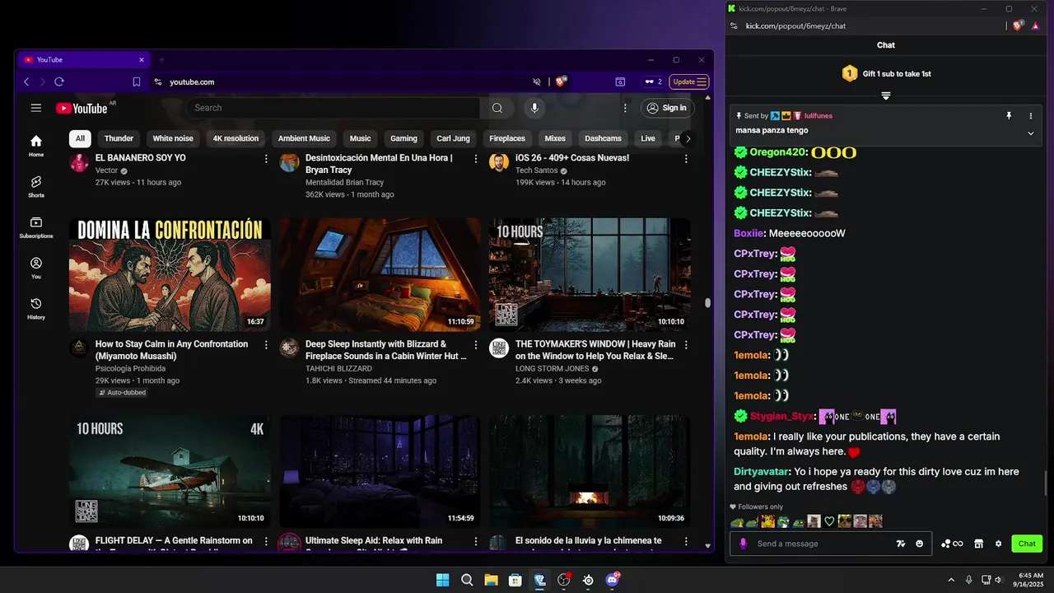This screenshot has height=593, width=1054.
Task: Click the YouTube page vertical scrollbar thumb
Action: tap(707, 303)
